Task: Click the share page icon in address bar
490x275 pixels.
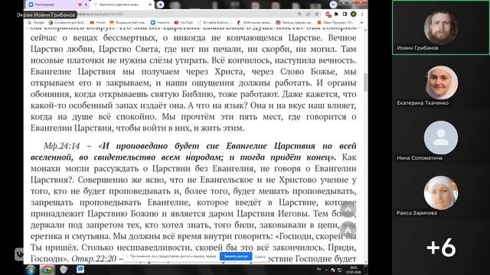Action: [308, 14]
